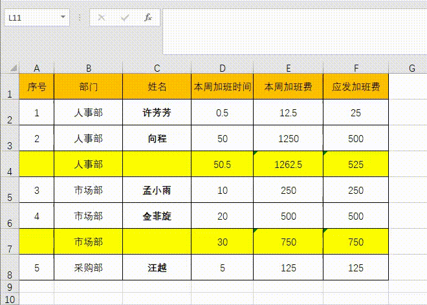427x305 pixels.
Task: Click the 10 hours cell for 孟小雨
Action: tap(222, 190)
